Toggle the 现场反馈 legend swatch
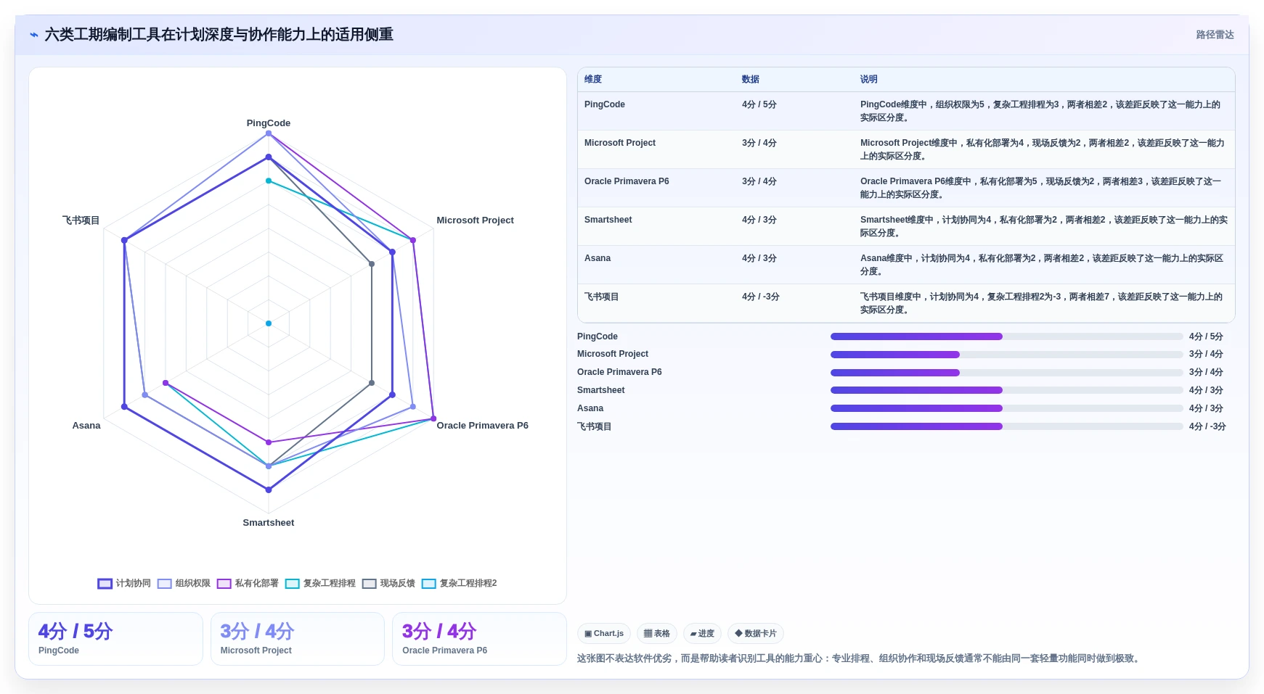This screenshot has width=1264, height=694. pyautogui.click(x=370, y=584)
